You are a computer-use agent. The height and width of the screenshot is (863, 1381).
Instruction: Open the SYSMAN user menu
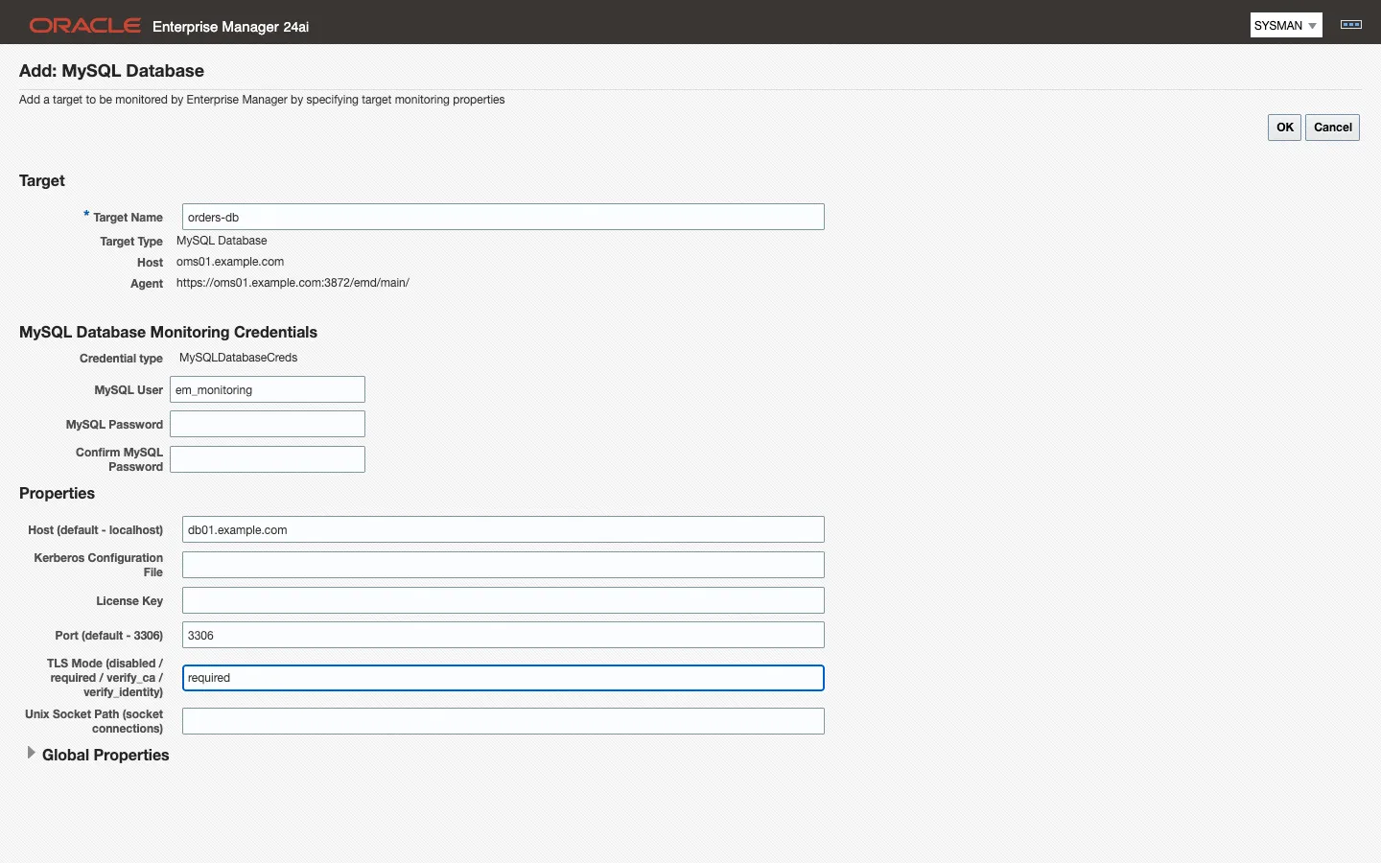(1286, 25)
